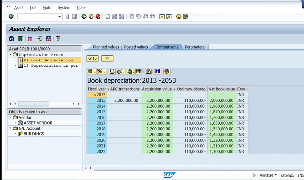The height and width of the screenshot is (180, 304).
Task: Open the command field dropdown arrow
Action: 59,17
